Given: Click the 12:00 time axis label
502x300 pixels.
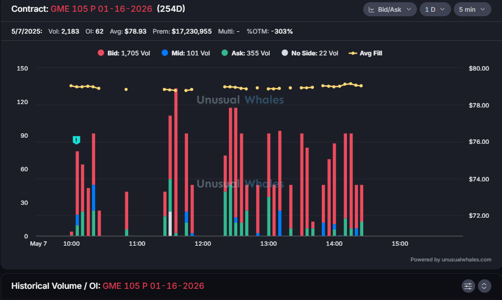Looking at the screenshot, I should click(203, 243).
